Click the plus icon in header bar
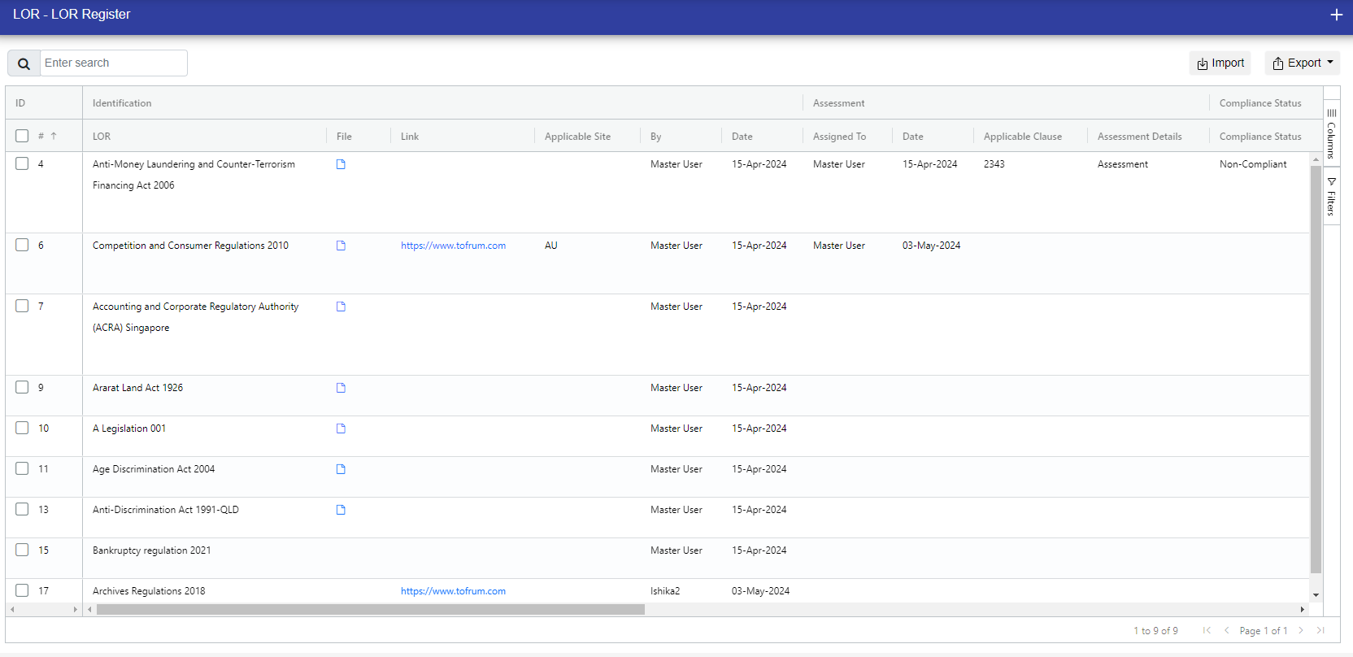 pyautogui.click(x=1336, y=15)
